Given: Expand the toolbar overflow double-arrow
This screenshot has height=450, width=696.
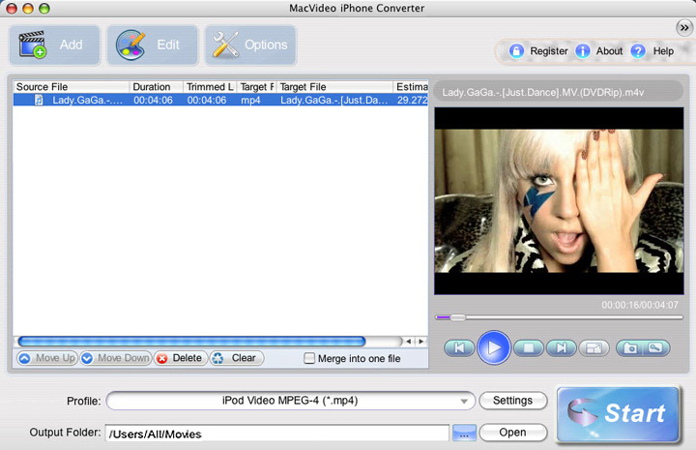Looking at the screenshot, I should (684, 28).
